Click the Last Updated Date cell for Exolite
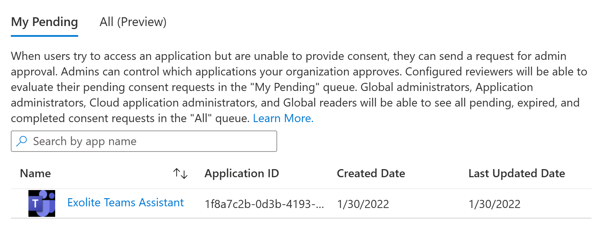Screen dimensions: 601x231 point(494,204)
